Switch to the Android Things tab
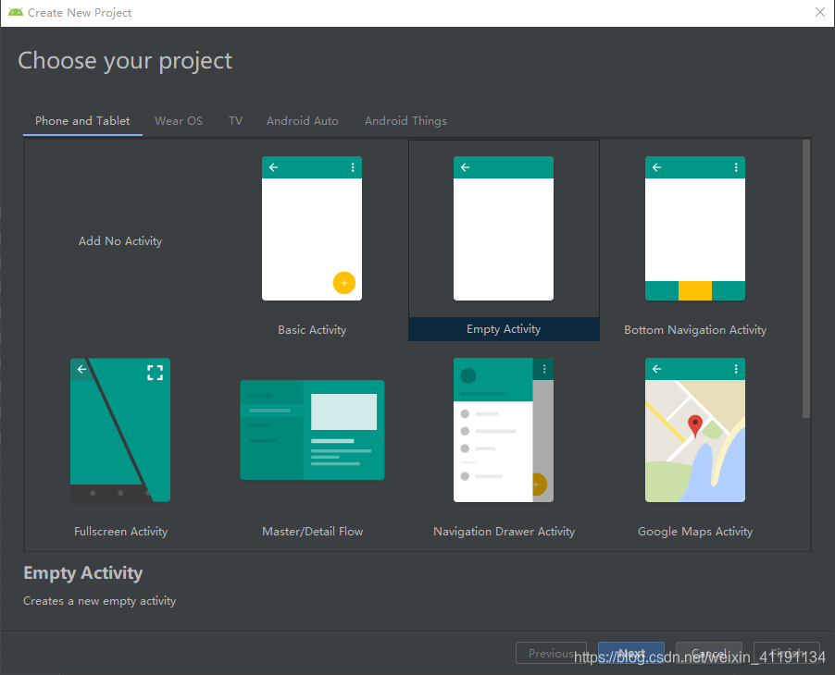The height and width of the screenshot is (675, 835). pyautogui.click(x=405, y=121)
